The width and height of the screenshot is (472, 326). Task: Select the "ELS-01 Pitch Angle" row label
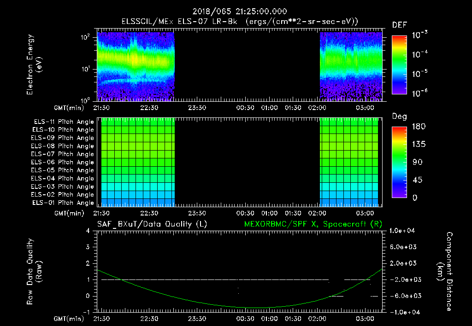coord(63,203)
